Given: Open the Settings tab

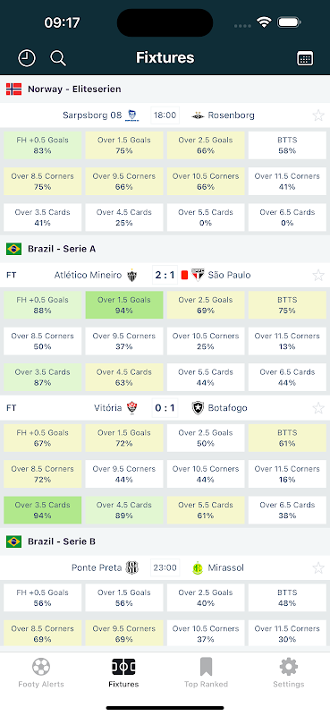Looking at the screenshot, I should click(x=289, y=673).
